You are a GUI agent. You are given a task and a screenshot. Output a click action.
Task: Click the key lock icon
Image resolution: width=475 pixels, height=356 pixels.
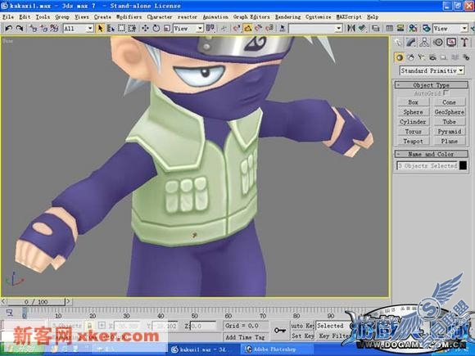[x=279, y=331]
